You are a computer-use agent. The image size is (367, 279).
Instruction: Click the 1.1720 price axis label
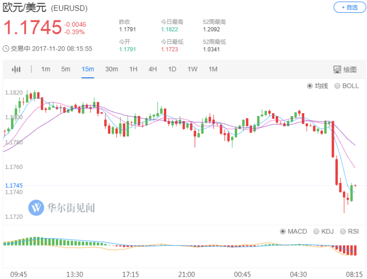(x=14, y=216)
